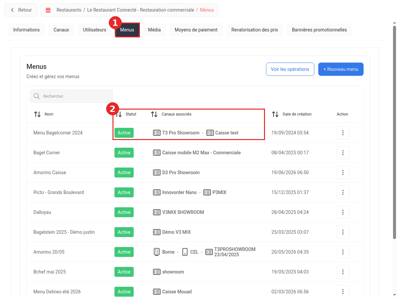Click the restaurant icon in the breadcrumb

click(48, 10)
